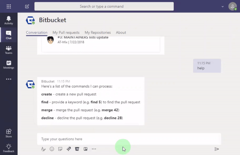Click author avatar on pull request card
240x155 pixels.
click(50, 40)
